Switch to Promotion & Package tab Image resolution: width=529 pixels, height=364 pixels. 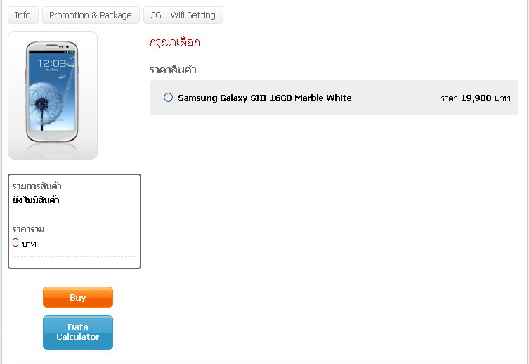(91, 15)
